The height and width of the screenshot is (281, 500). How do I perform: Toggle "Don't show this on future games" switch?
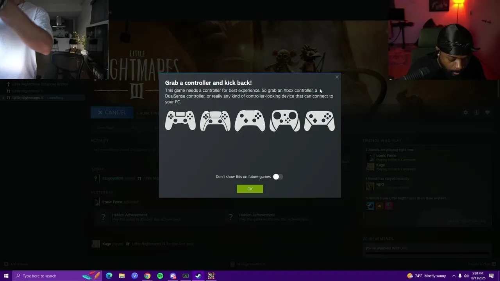pyautogui.click(x=278, y=177)
